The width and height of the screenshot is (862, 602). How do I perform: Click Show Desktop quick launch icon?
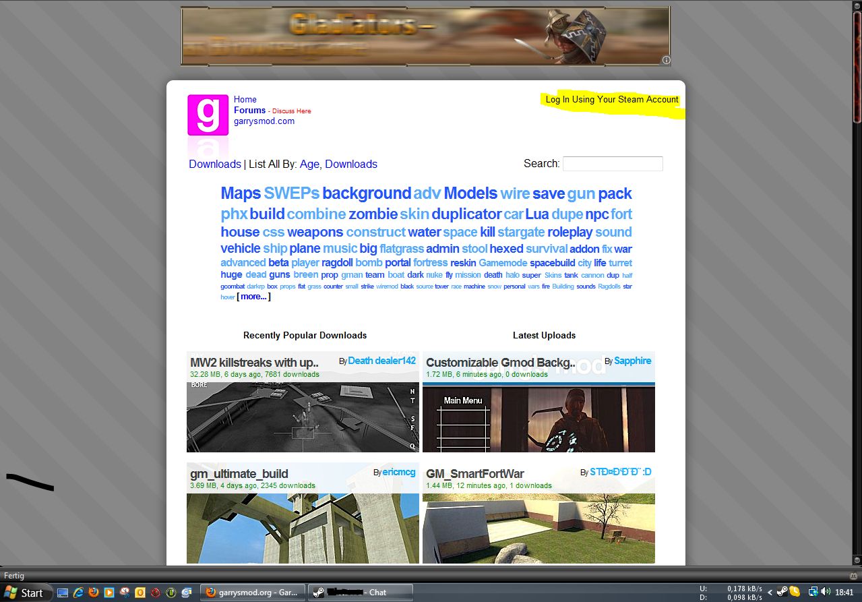pos(63,593)
